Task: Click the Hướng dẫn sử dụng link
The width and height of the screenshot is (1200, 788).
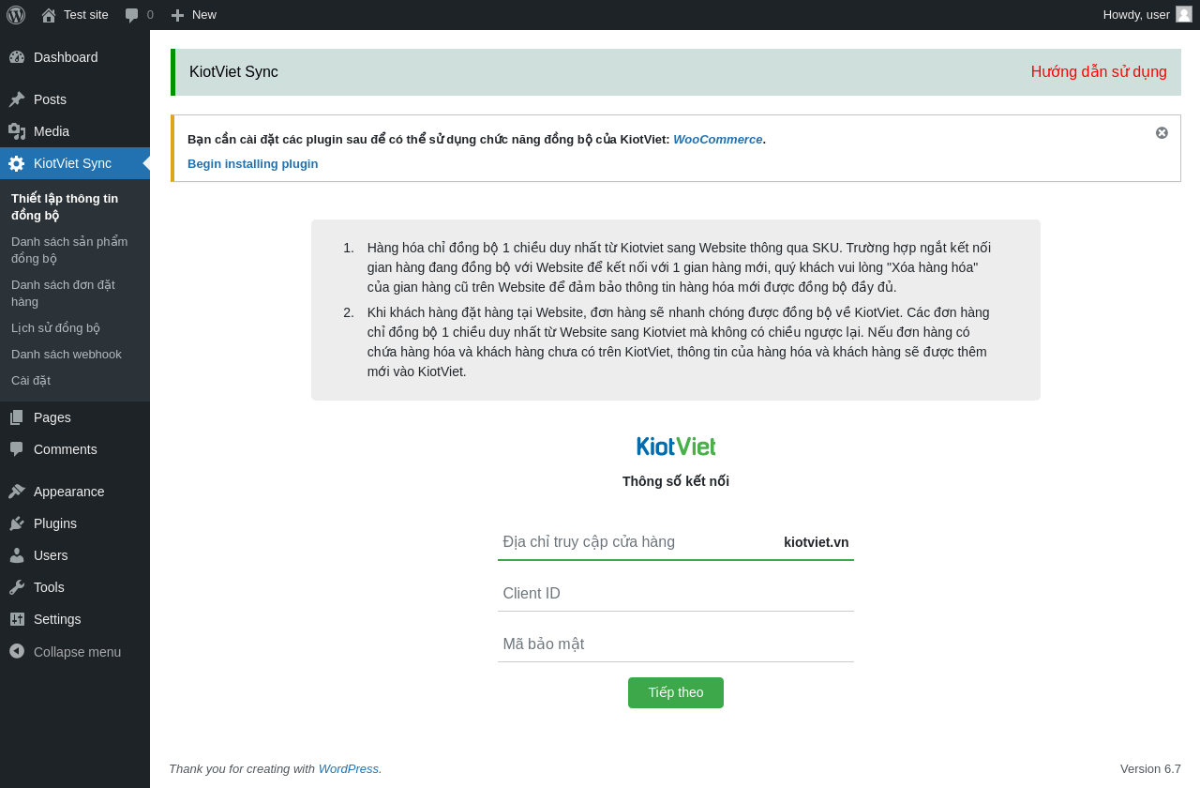Action: tap(1099, 72)
